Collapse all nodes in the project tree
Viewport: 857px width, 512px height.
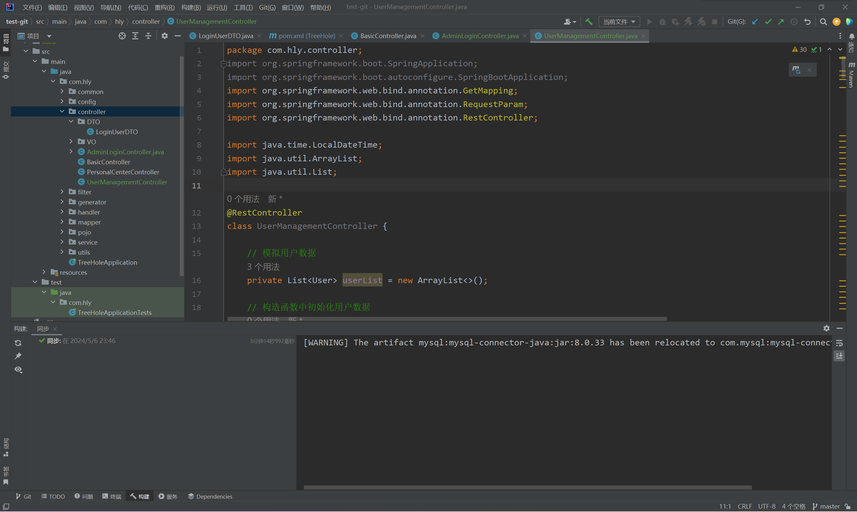148,36
